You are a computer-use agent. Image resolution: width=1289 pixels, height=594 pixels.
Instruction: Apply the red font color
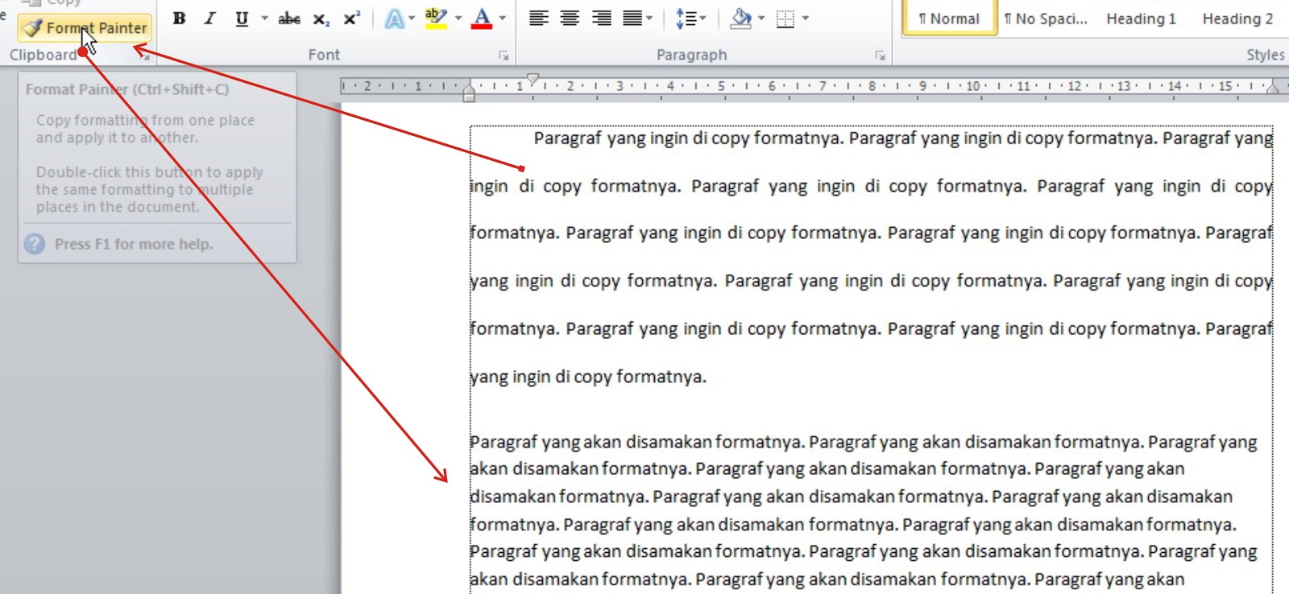tap(482, 19)
